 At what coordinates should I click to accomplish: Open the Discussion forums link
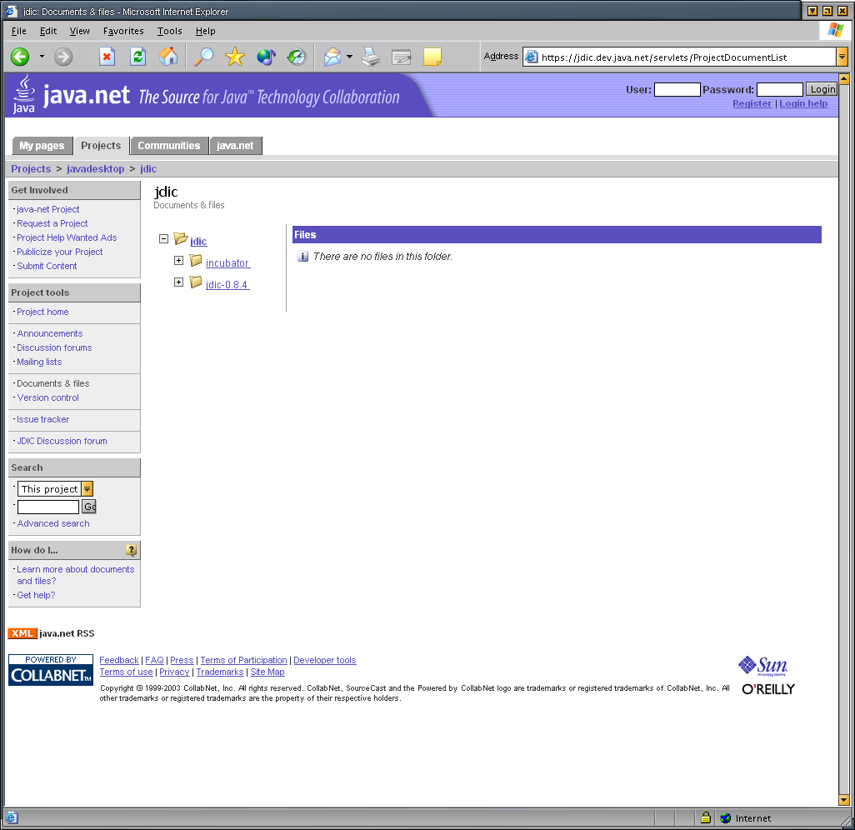click(54, 347)
